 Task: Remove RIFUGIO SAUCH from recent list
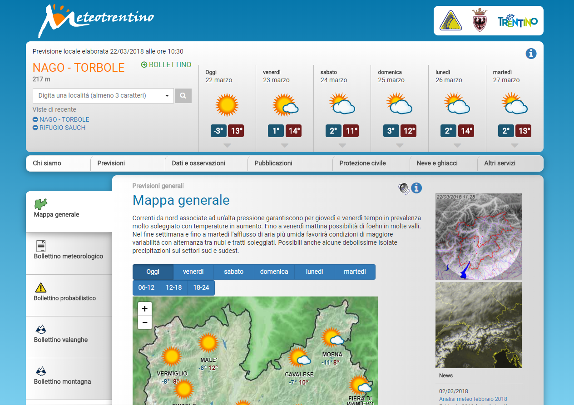35,128
